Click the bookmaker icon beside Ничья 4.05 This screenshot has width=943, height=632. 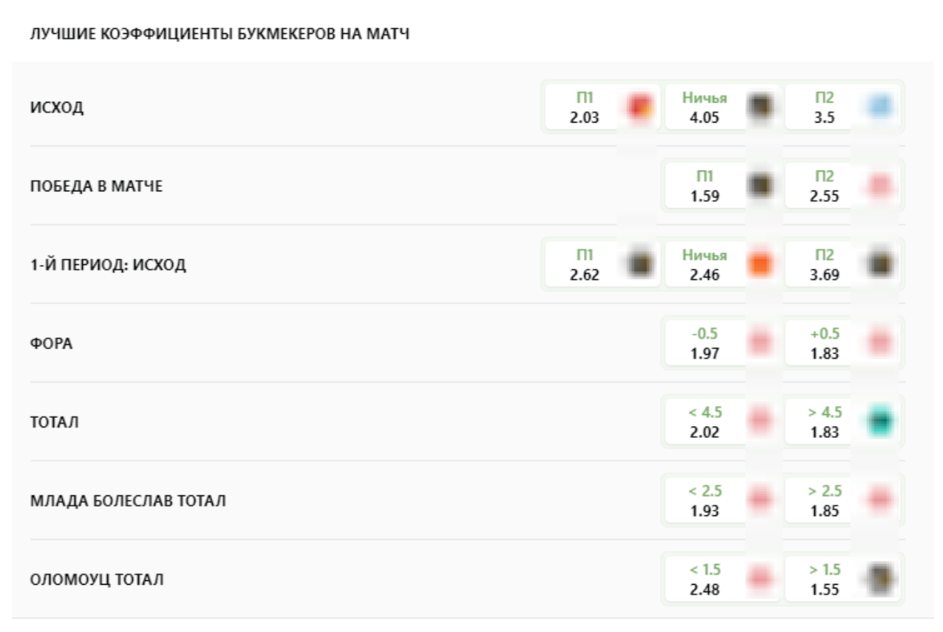coord(759,107)
